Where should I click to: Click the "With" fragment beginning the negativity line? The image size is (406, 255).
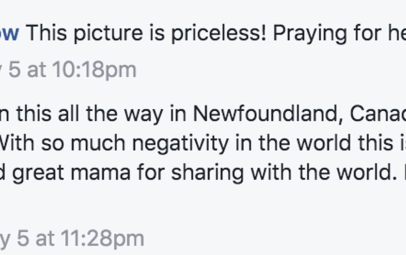coord(17,143)
